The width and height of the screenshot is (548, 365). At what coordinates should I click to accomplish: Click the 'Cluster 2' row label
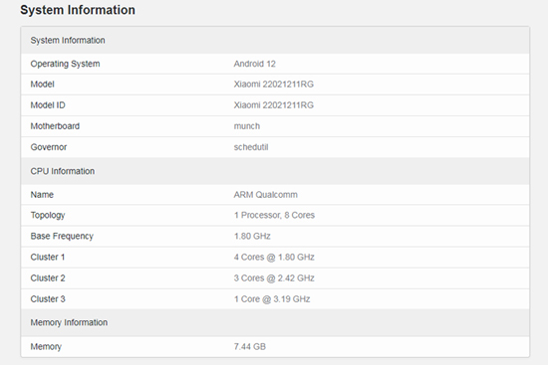48,278
